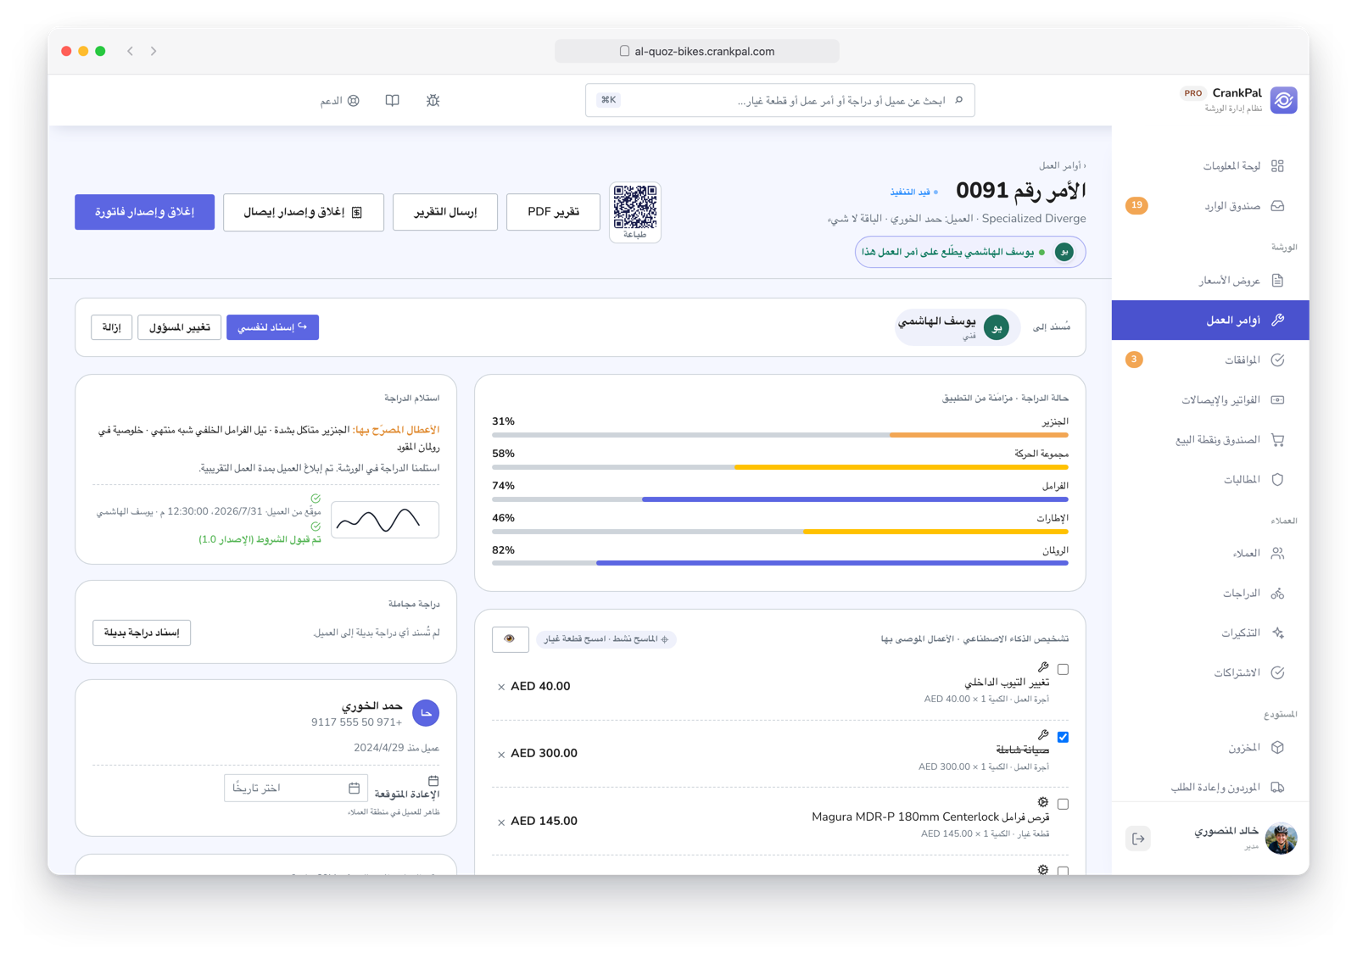
Task: Click the box icon for المخزون
Action: click(x=1277, y=748)
